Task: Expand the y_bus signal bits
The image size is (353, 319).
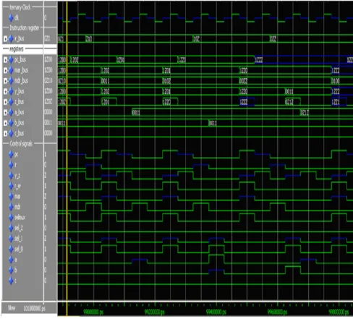Action: 5,91
